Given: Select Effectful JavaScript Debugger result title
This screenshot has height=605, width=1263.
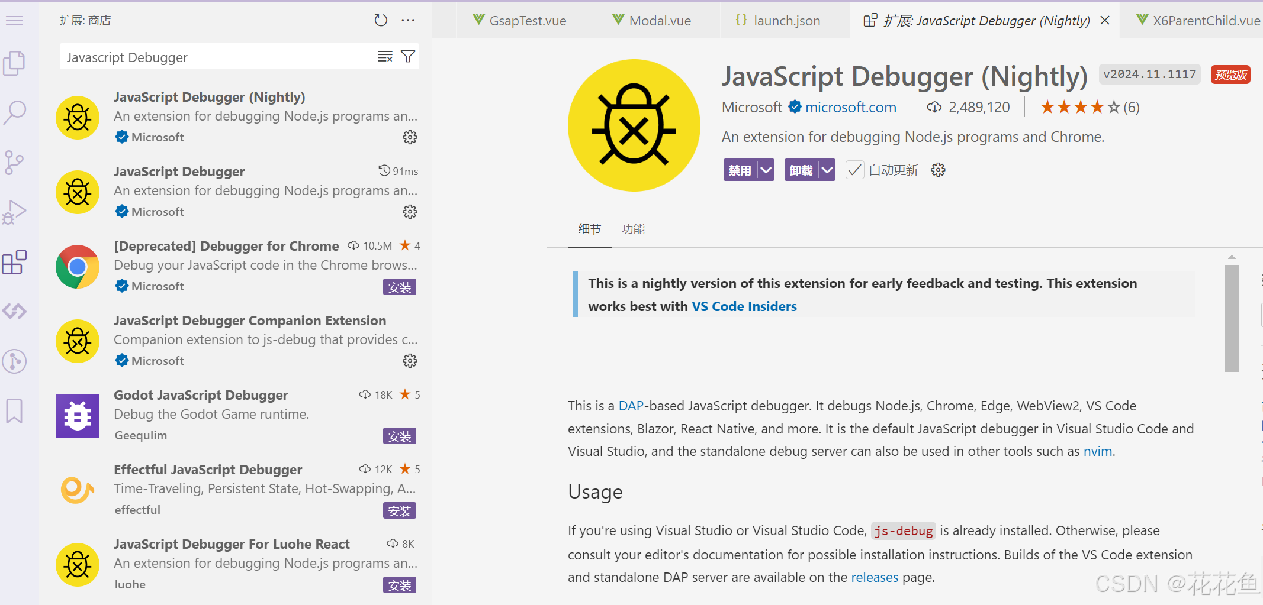Looking at the screenshot, I should tap(208, 470).
